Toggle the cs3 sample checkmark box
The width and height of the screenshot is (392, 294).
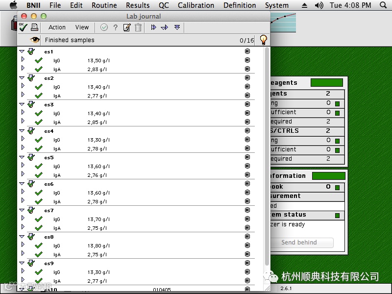pyautogui.click(x=31, y=104)
